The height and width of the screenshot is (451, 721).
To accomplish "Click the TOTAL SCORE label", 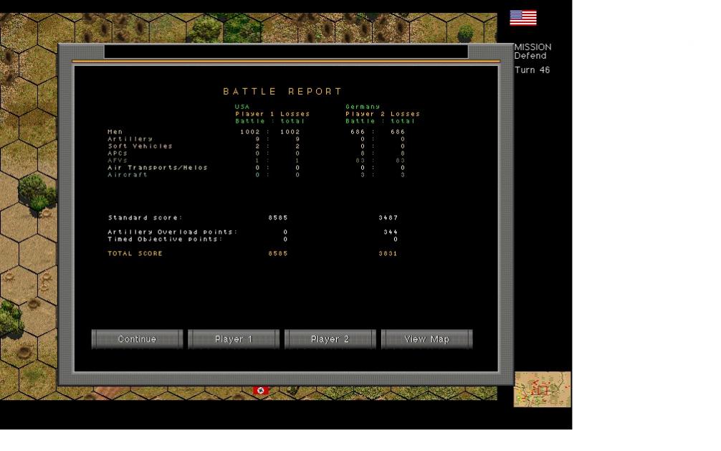I will pos(135,254).
